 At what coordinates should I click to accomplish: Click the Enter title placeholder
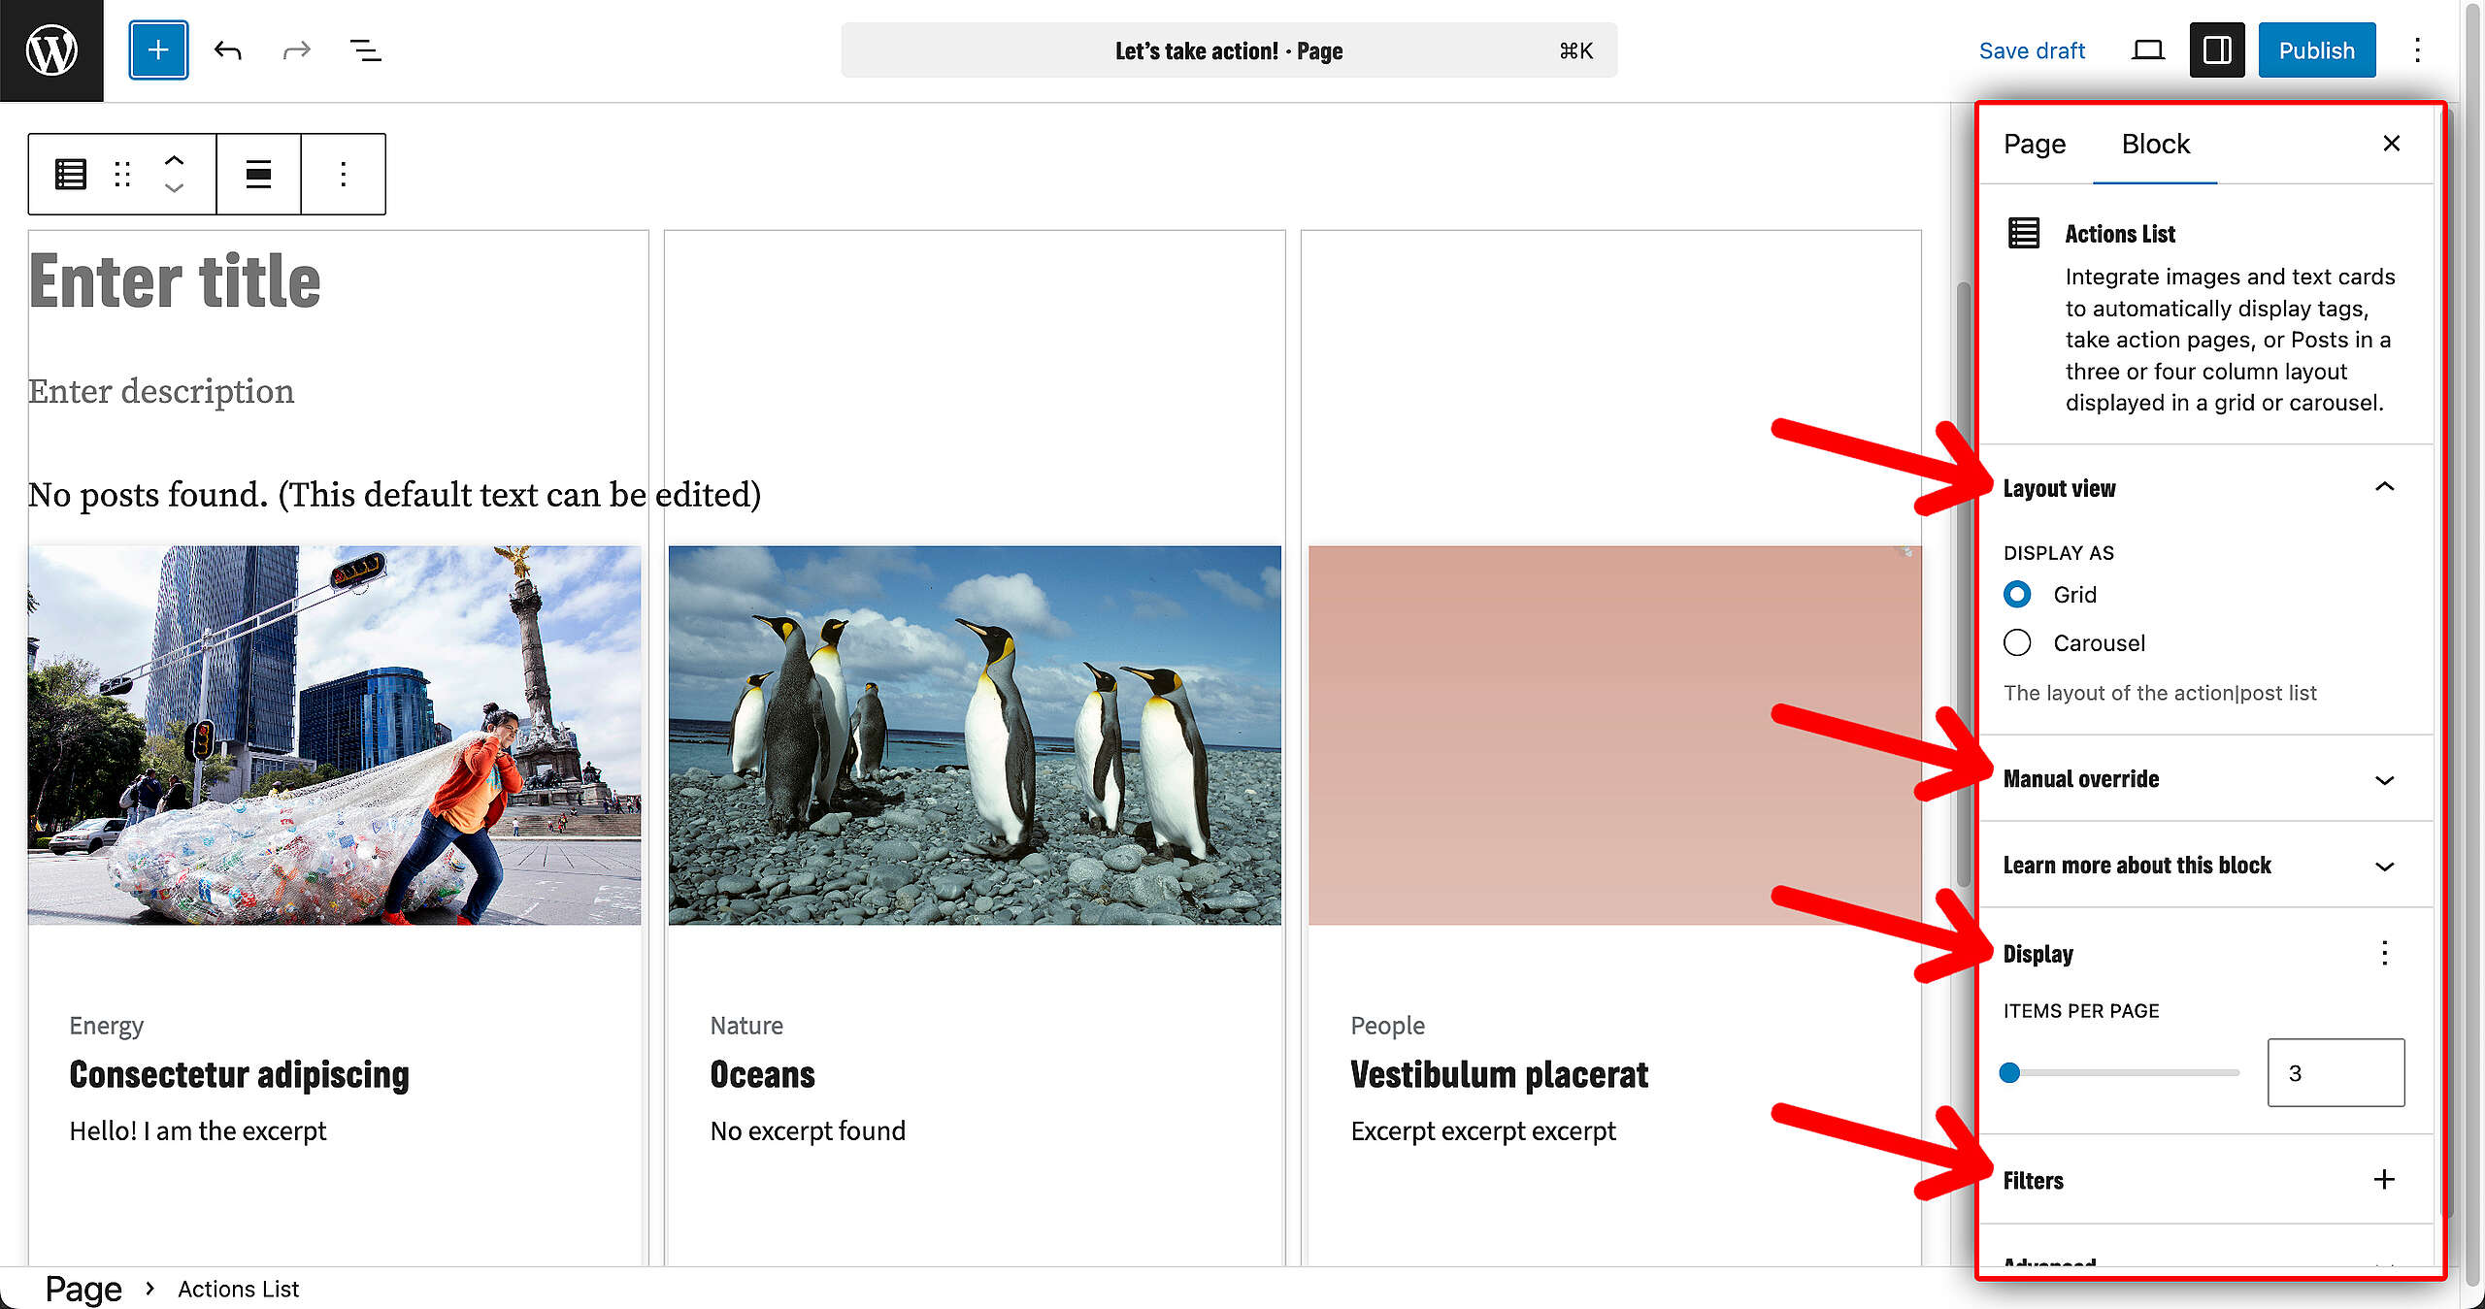[x=175, y=281]
